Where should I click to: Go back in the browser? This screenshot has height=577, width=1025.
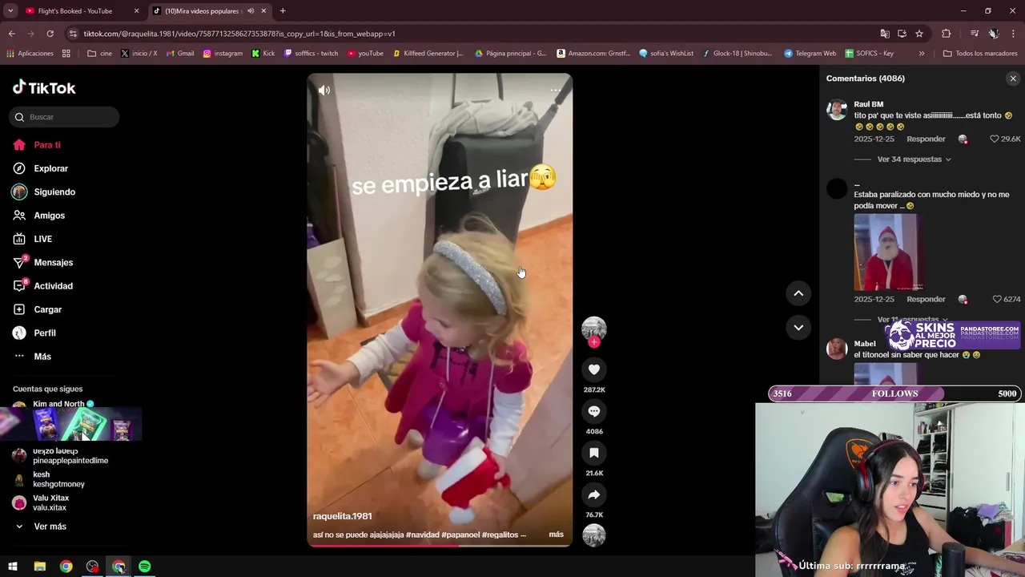pos(12,34)
